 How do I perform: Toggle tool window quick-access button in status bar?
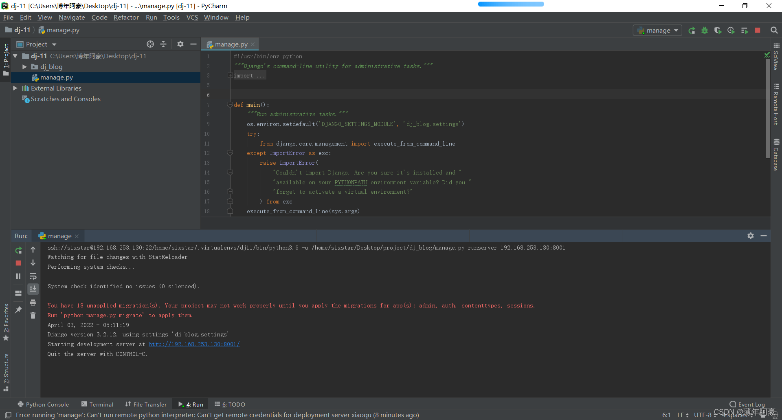8,415
